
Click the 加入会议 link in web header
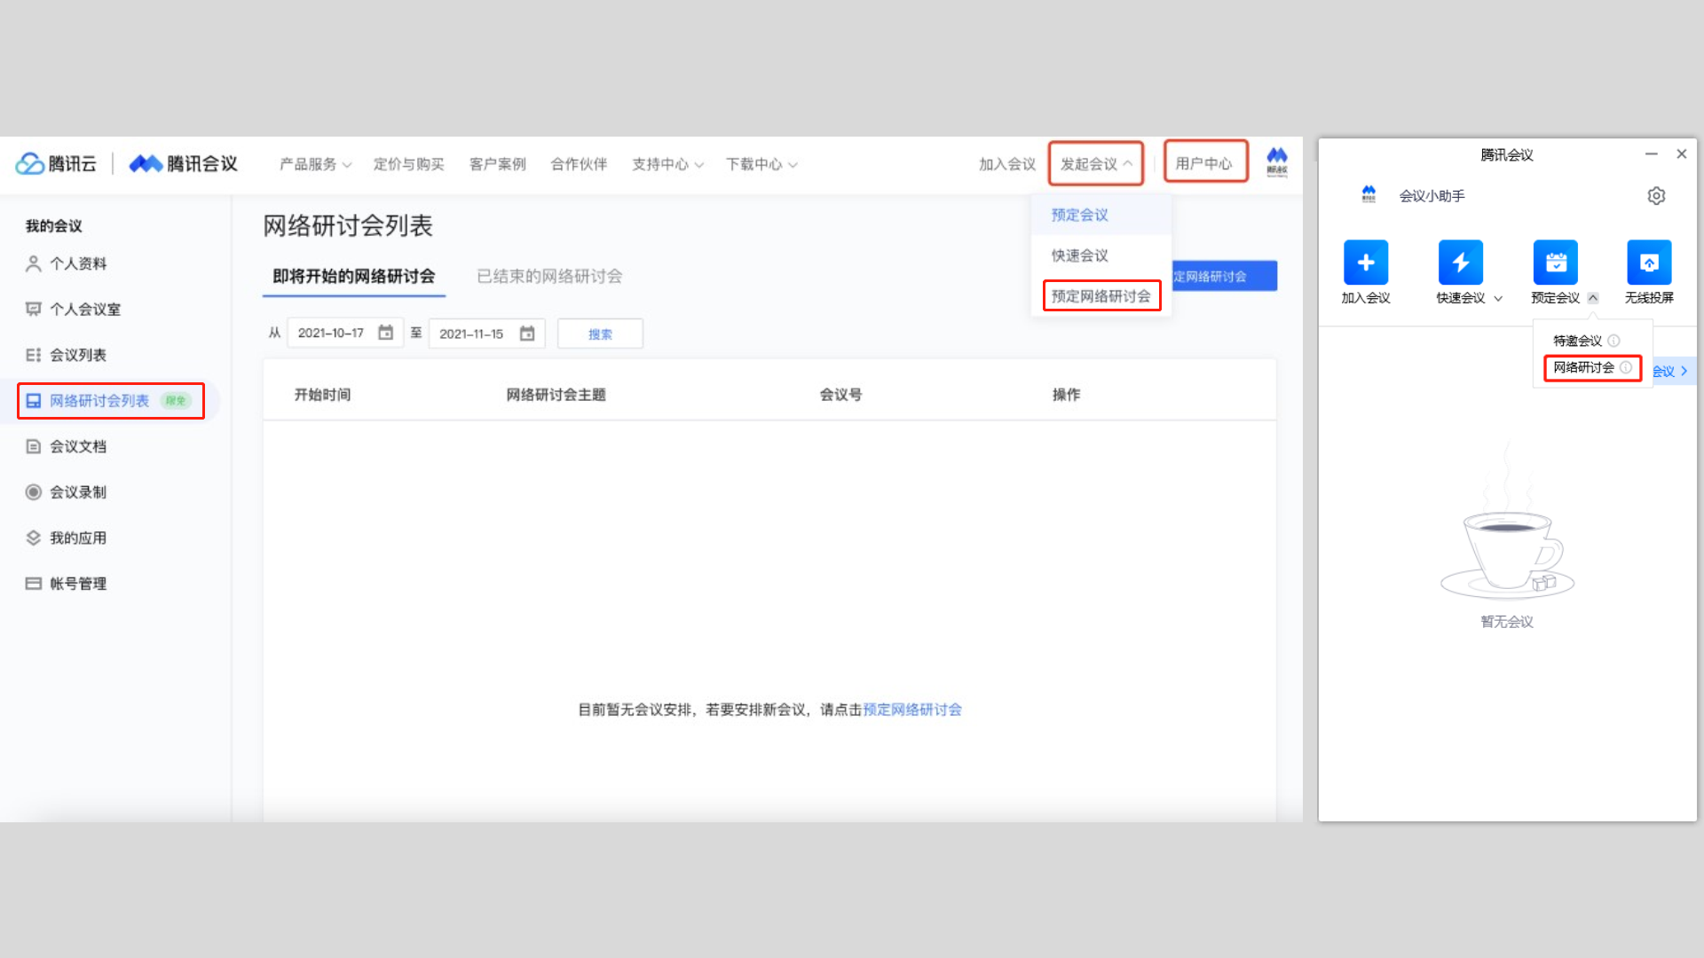(x=1007, y=164)
